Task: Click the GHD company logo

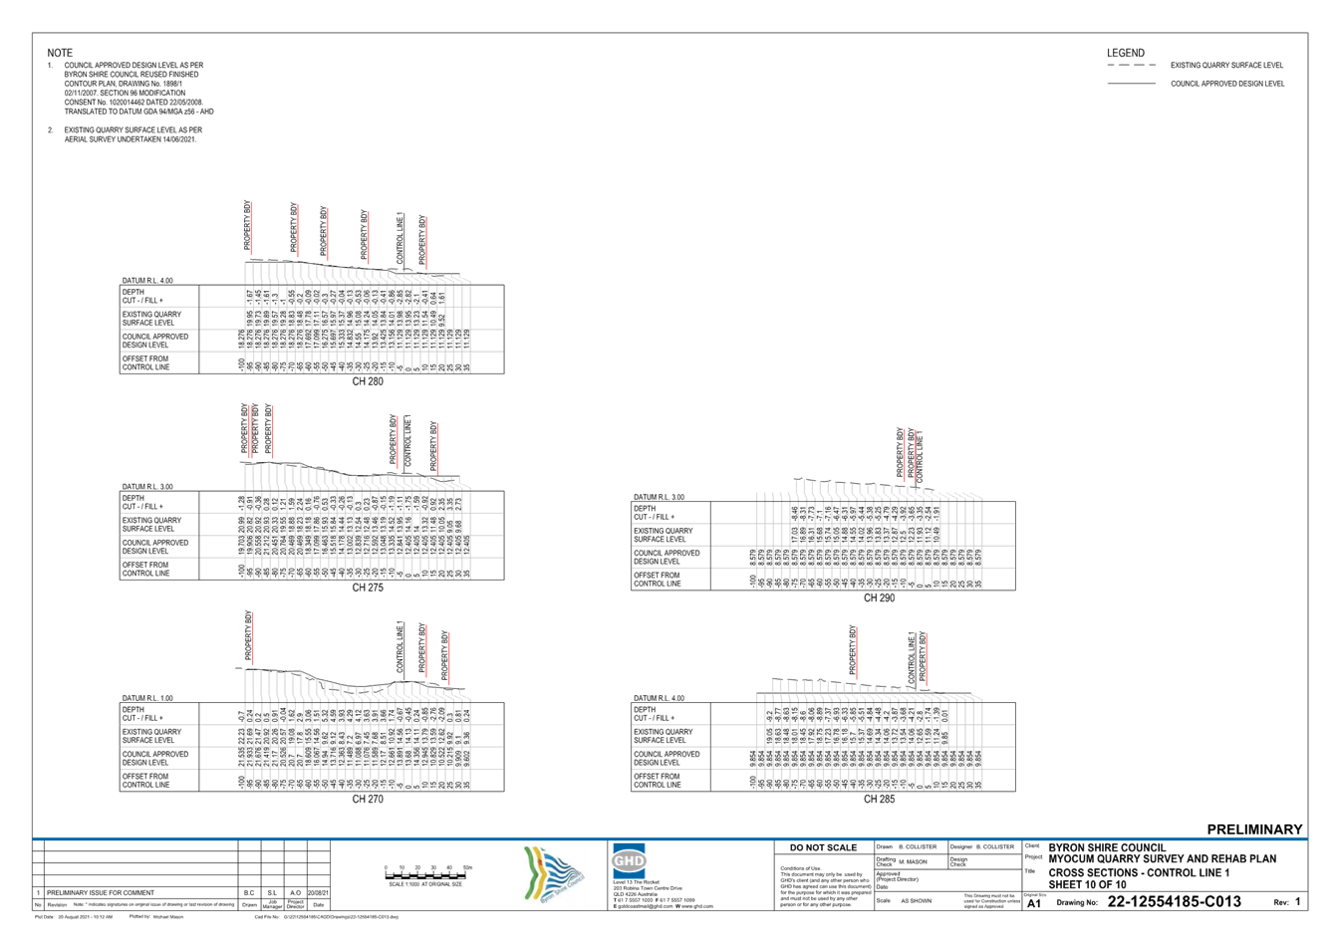Action: [x=628, y=862]
